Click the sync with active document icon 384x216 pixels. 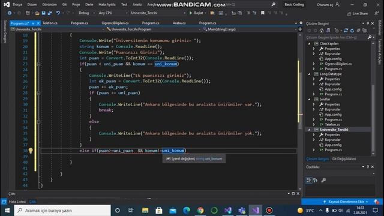[346, 31]
